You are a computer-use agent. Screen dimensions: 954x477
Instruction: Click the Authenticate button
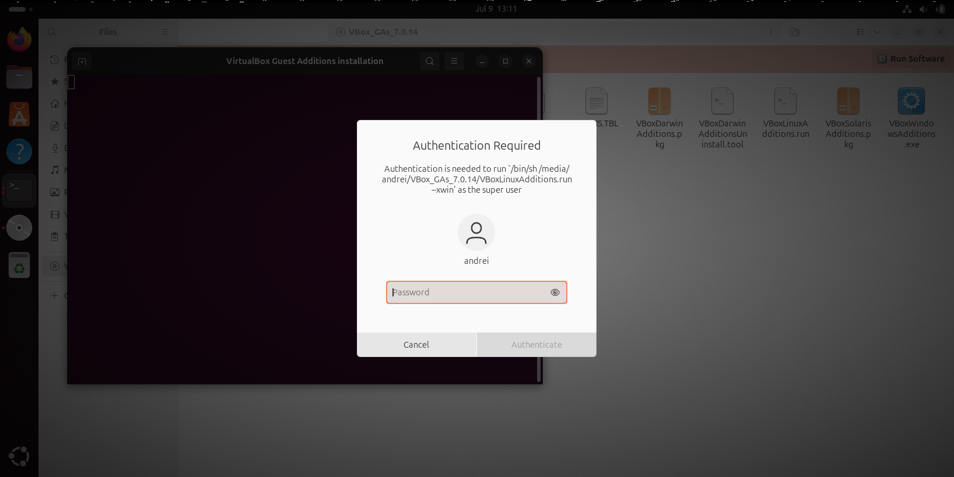pyautogui.click(x=536, y=345)
